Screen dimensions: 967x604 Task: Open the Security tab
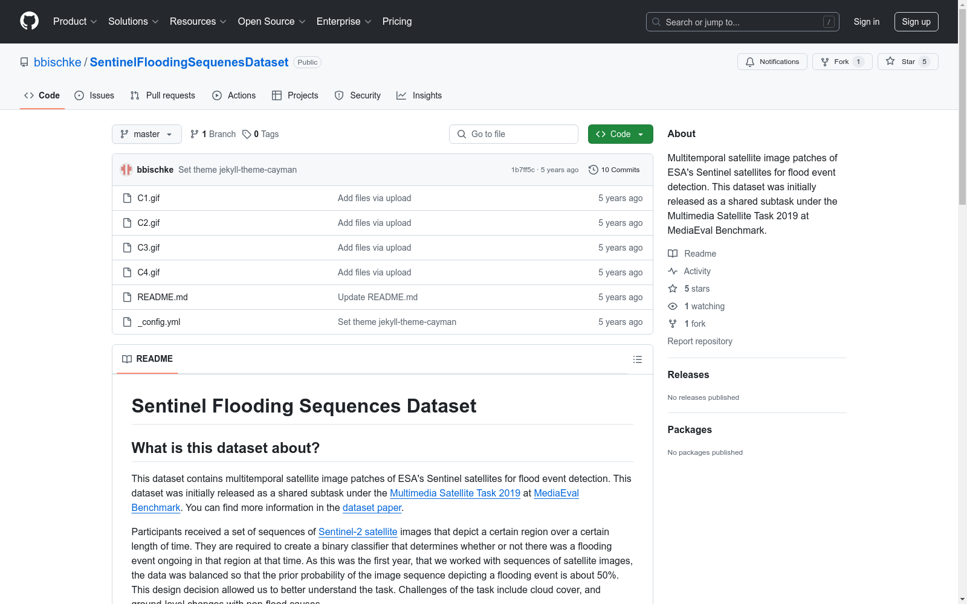358,95
